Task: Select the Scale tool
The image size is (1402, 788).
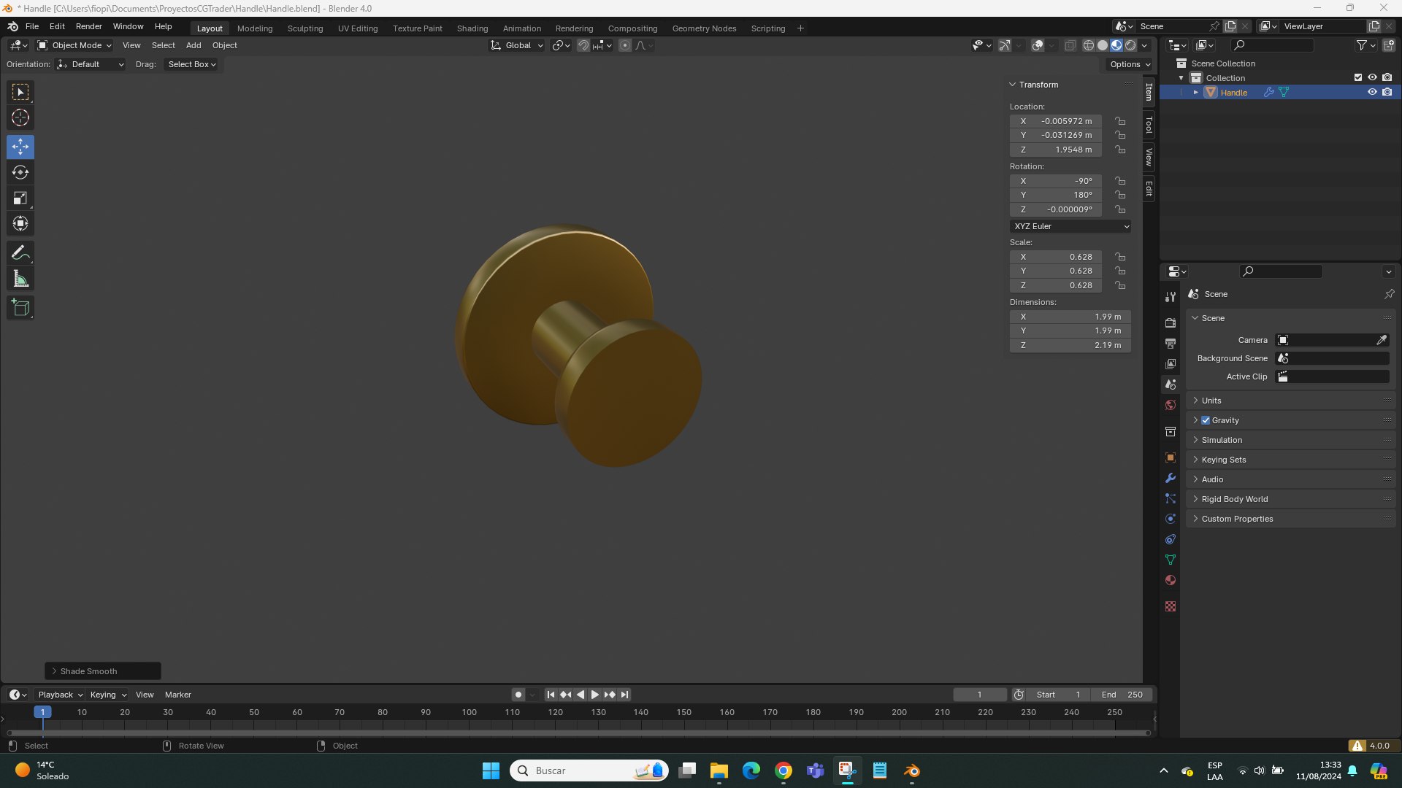Action: click(x=20, y=198)
